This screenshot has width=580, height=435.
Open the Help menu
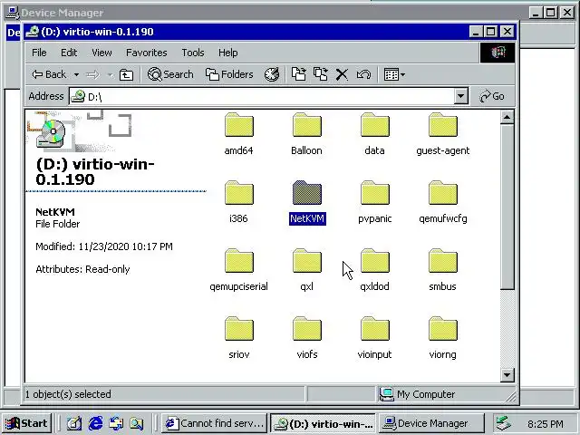[x=227, y=53]
